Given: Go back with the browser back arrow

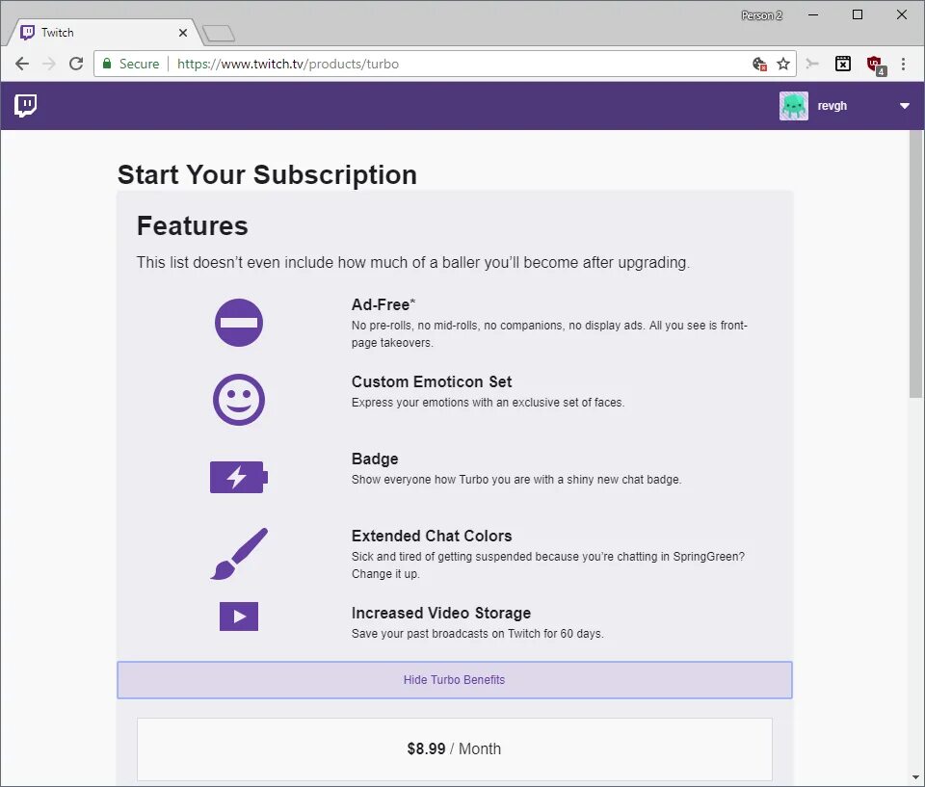Looking at the screenshot, I should point(22,64).
